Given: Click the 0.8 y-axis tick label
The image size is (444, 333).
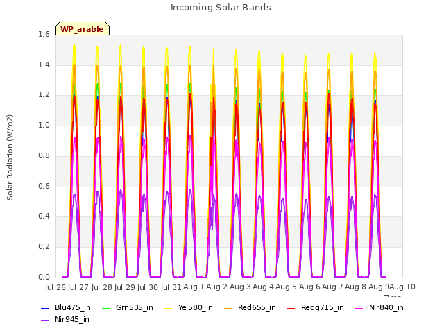Looking at the screenshot, I should [44, 156].
